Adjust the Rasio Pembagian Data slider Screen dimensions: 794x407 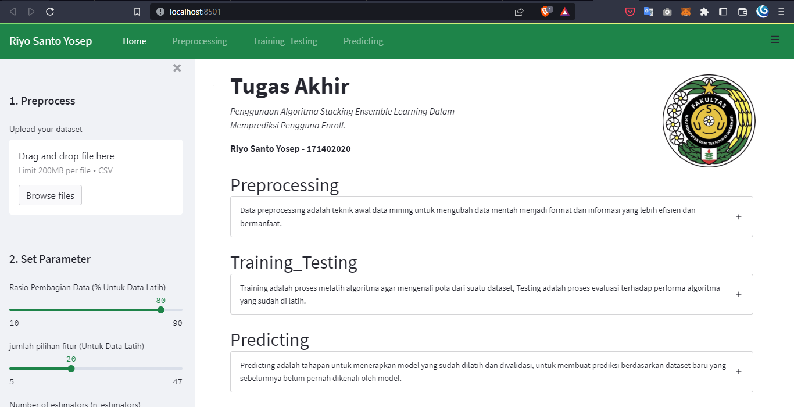pos(160,310)
